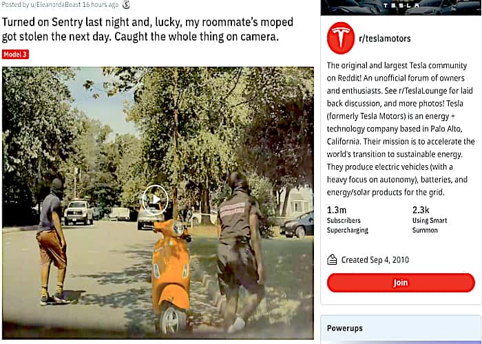Open the post title about Sentry mode
Viewport: 482px width, 344px height.
click(x=147, y=29)
